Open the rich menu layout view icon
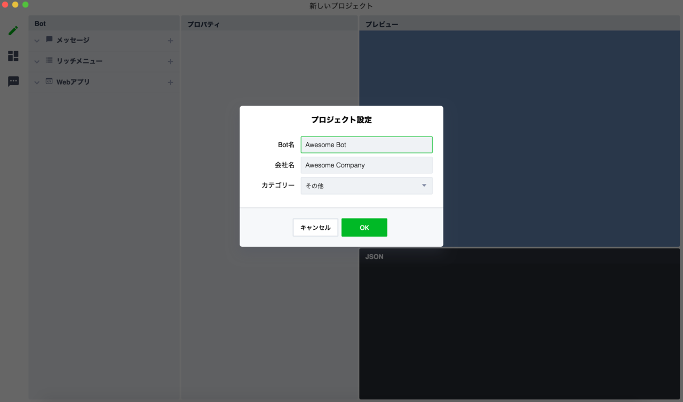 pyautogui.click(x=13, y=56)
